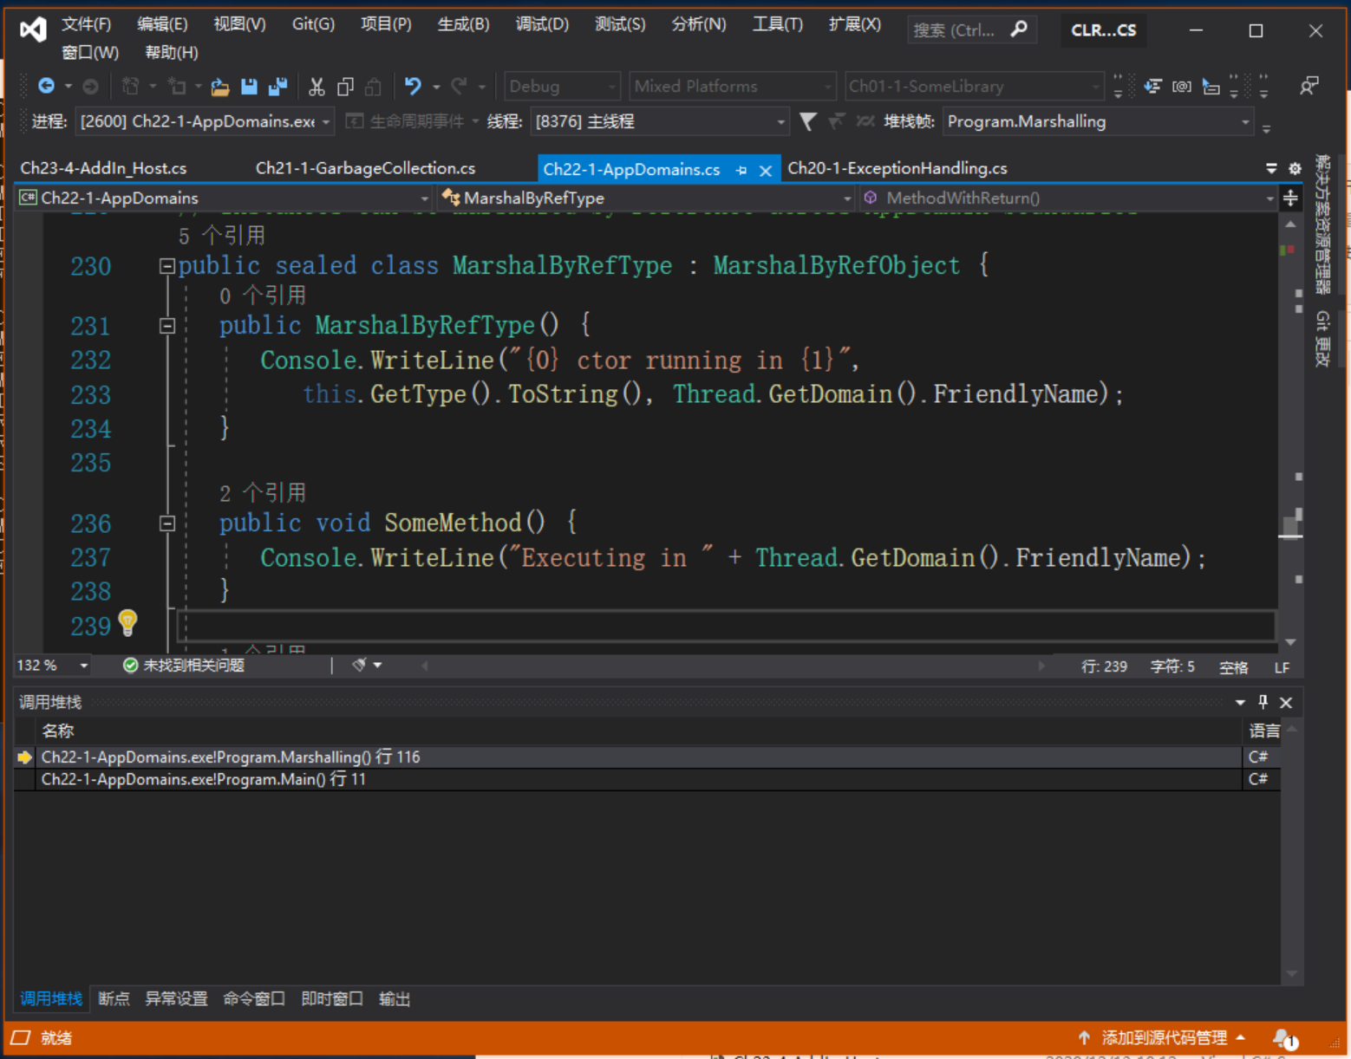
Task: Click the Cut scissors icon
Action: [317, 87]
